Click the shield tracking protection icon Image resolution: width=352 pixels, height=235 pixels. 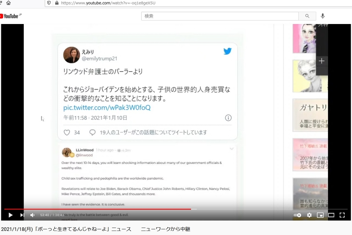point(49,3)
